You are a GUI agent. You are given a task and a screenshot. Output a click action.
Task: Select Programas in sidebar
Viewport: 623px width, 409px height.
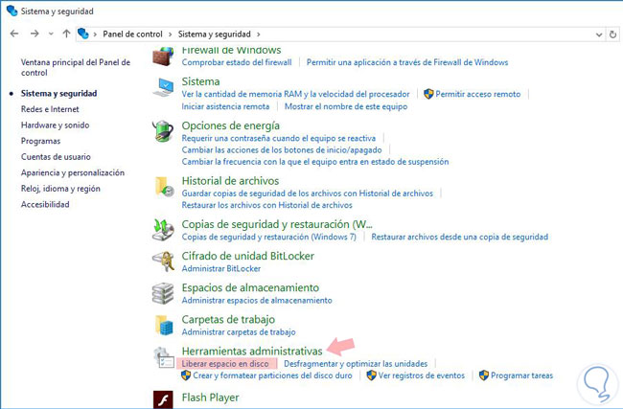pos(40,141)
